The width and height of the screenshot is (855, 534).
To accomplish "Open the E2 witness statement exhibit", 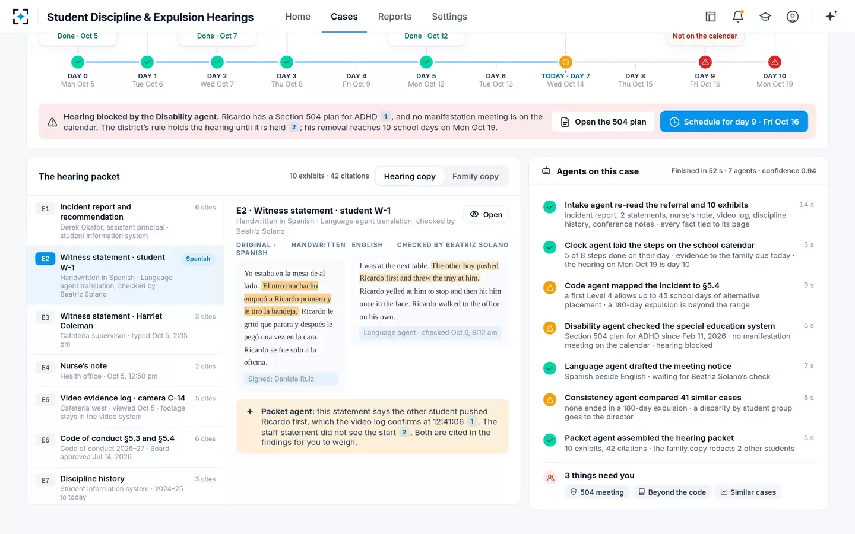I will click(x=486, y=214).
